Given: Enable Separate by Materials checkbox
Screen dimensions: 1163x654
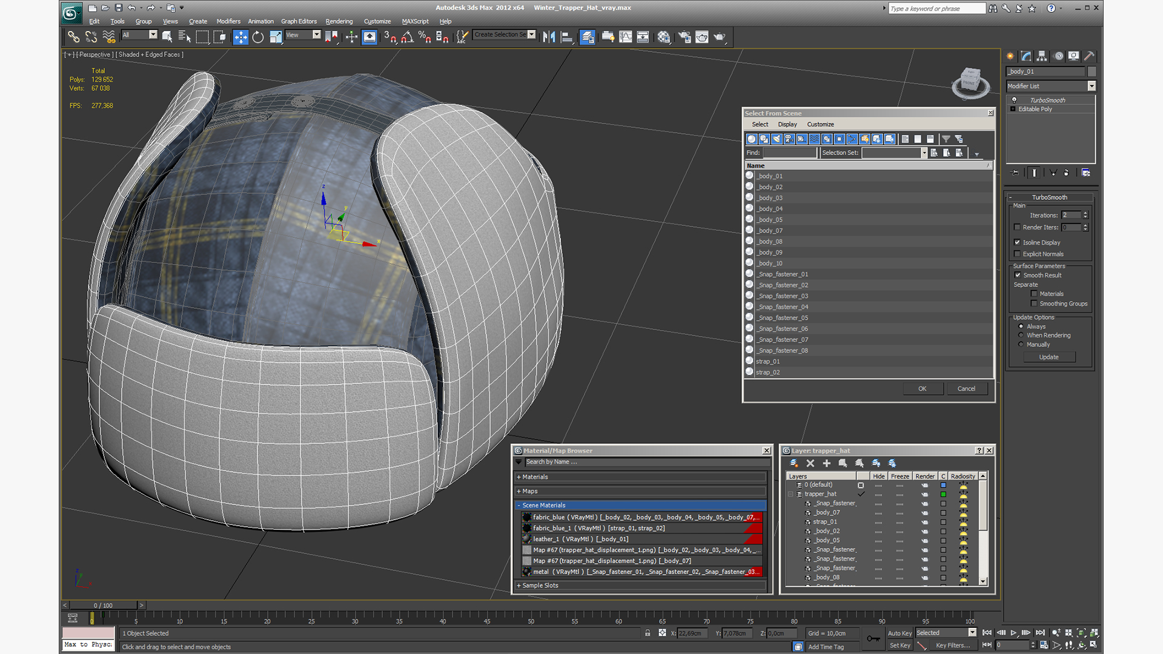Looking at the screenshot, I should coord(1035,294).
